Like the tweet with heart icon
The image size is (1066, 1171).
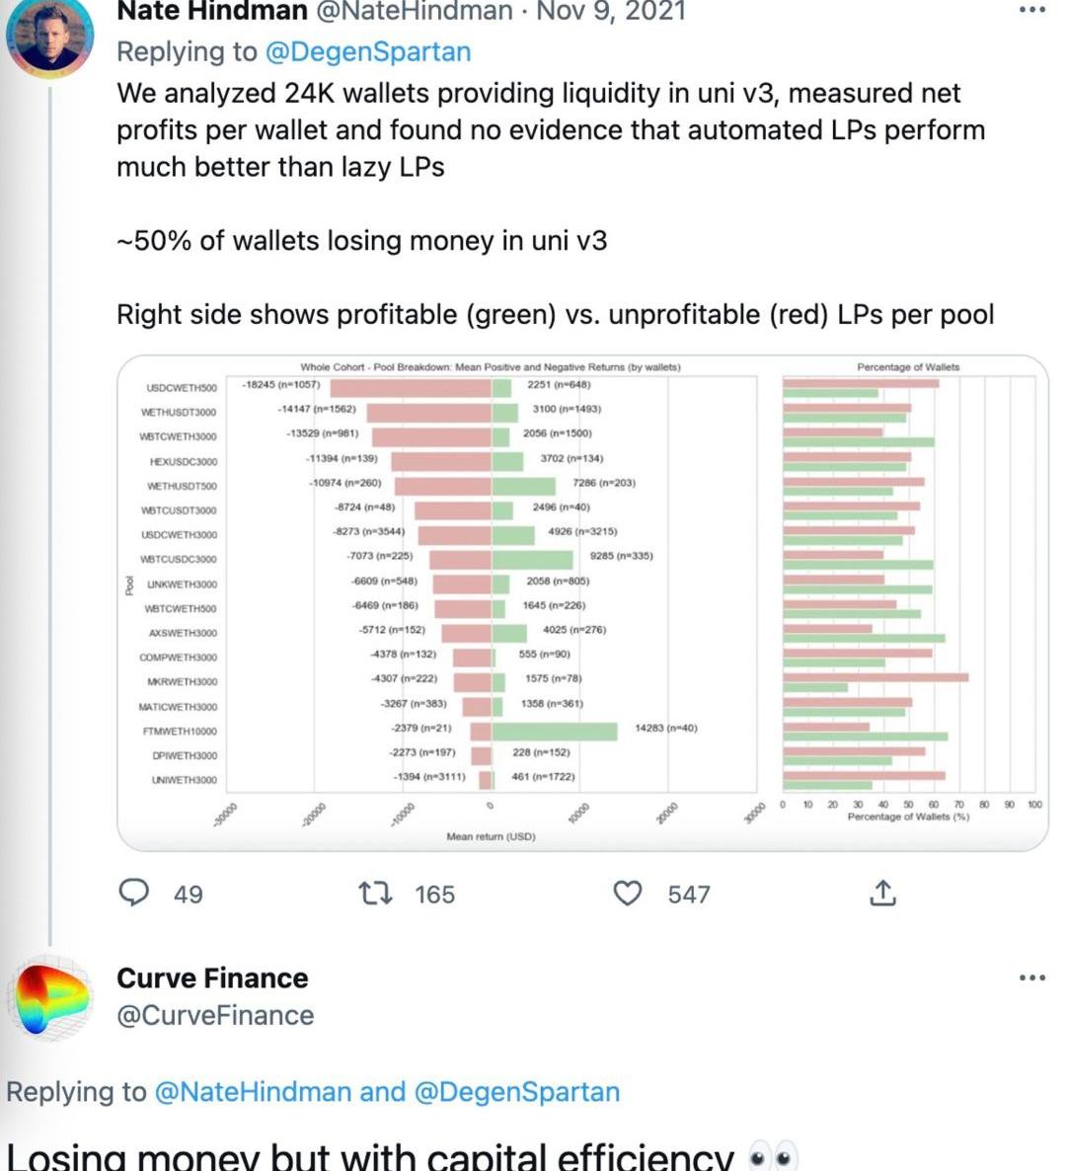[628, 893]
